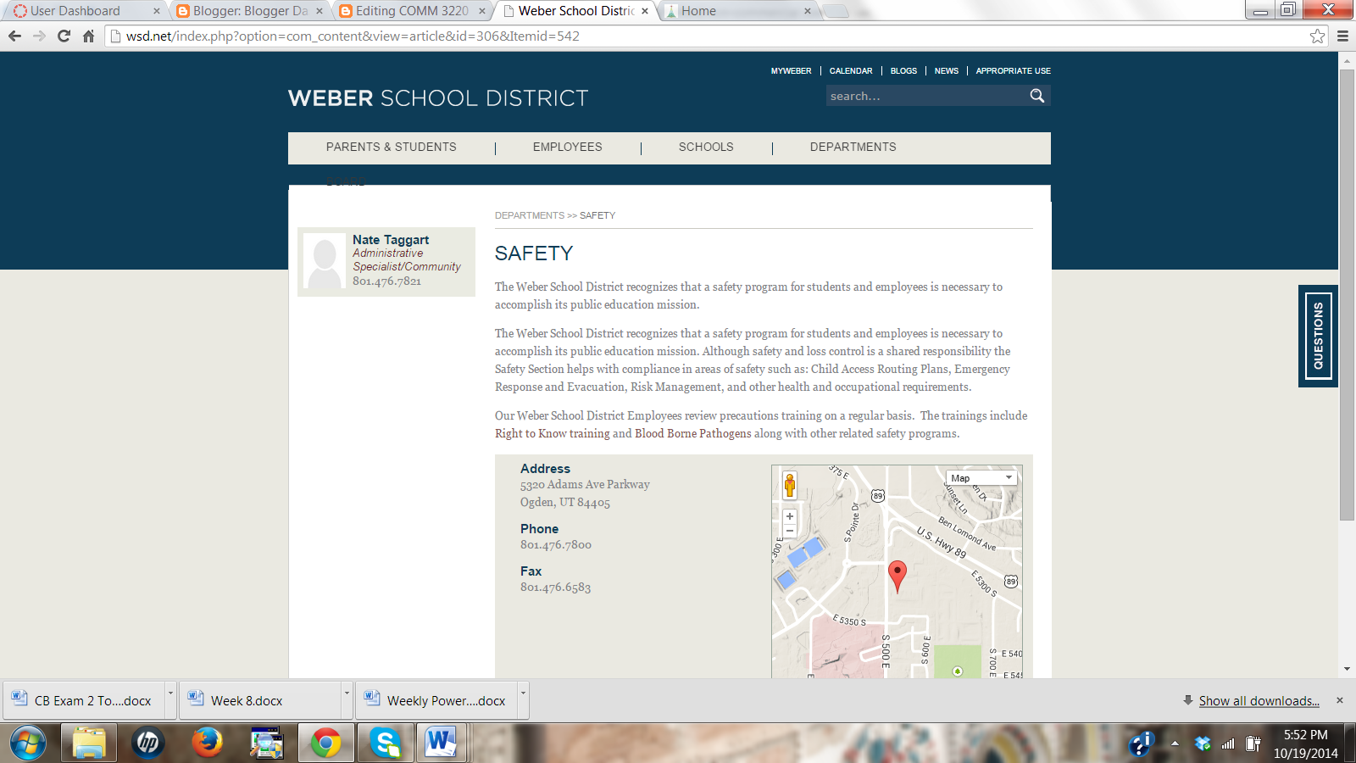This screenshot has height=763, width=1356.
Task: Open Skype from the taskbar
Action: (x=385, y=743)
